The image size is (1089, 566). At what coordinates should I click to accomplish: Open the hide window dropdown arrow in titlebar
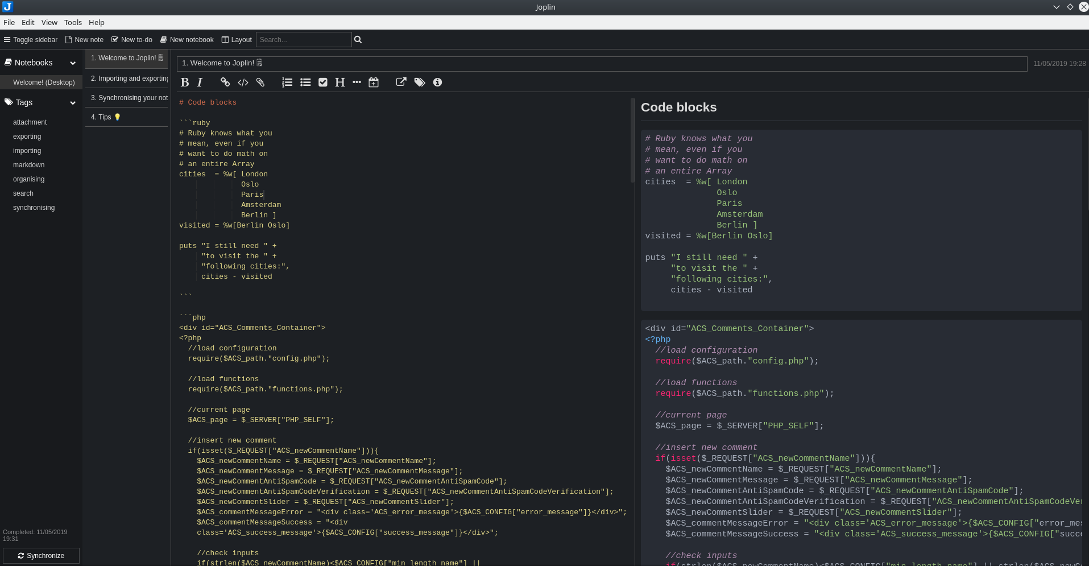(1056, 7)
